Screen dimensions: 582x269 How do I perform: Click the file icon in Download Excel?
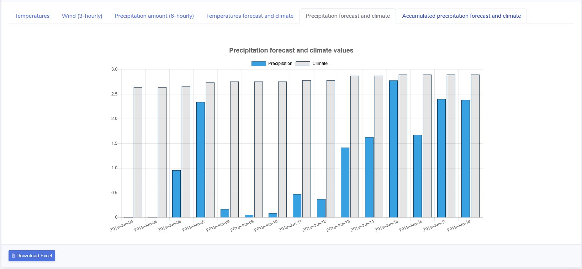click(x=13, y=256)
